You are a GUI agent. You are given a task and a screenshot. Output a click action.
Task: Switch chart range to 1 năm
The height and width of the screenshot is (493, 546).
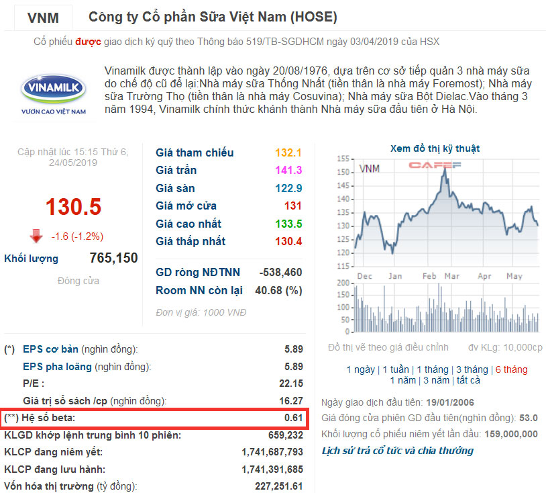point(403,380)
